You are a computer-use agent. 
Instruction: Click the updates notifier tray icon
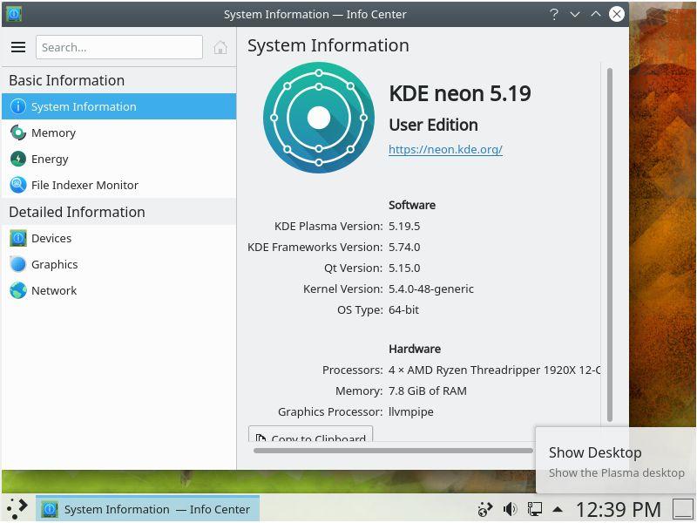486,509
